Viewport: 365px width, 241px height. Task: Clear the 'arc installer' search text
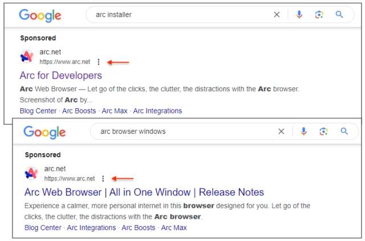pyautogui.click(x=277, y=15)
